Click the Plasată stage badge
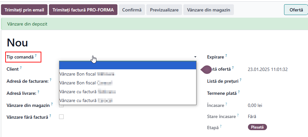This screenshot has height=137, width=308. click(x=257, y=127)
